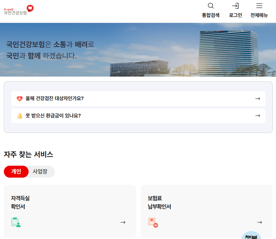The width and height of the screenshot is (276, 239).
Task: Click banner slogan 국민건강보험은 소통과 배려로
Action: 50,44
